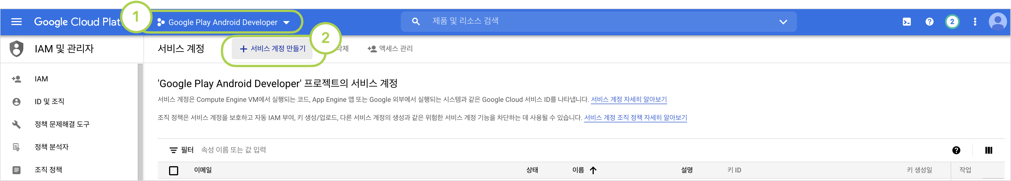The image size is (1011, 181).
Task: Open the three-dot settings menu in top bar
Action: [975, 22]
